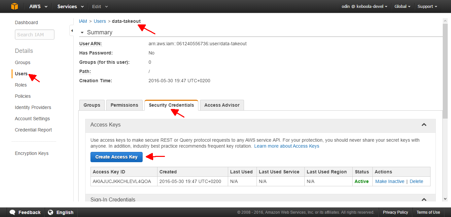The image size is (451, 217).
Task: Open the AWS dropdown menu
Action: point(38,7)
